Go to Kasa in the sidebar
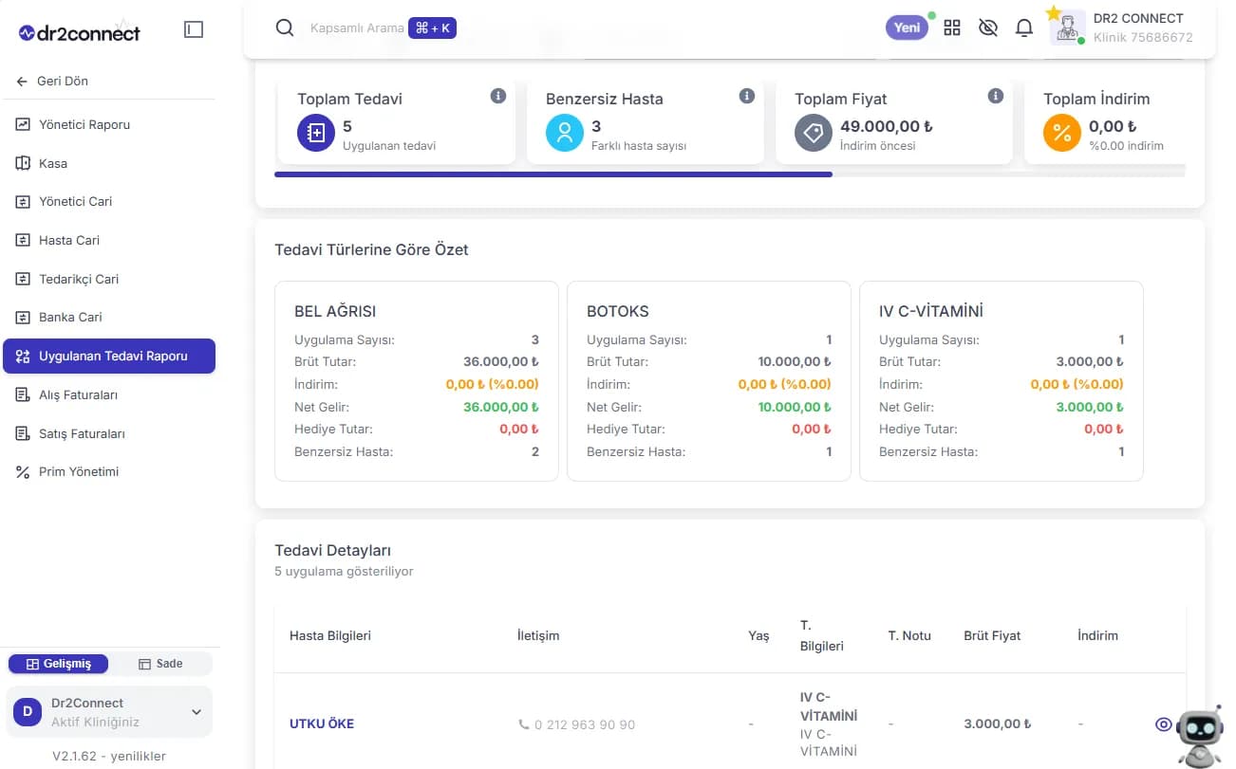 tap(109, 163)
